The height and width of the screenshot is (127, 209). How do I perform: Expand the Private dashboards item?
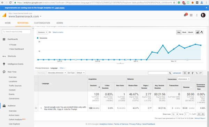(x=13, y=45)
